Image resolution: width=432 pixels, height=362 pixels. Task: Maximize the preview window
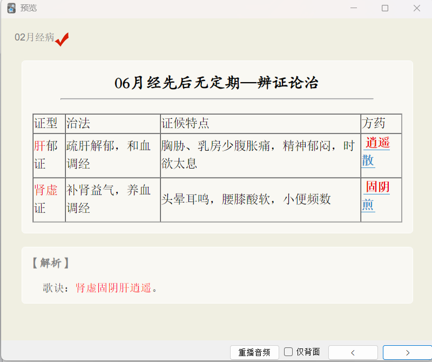(x=385, y=8)
